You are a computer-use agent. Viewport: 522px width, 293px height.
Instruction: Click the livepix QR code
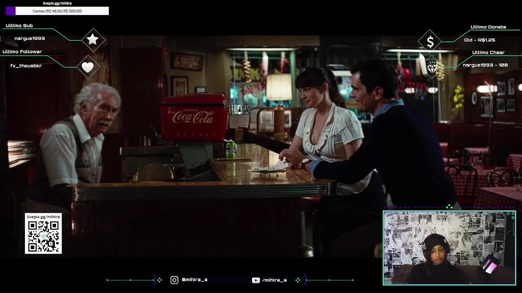tap(43, 237)
